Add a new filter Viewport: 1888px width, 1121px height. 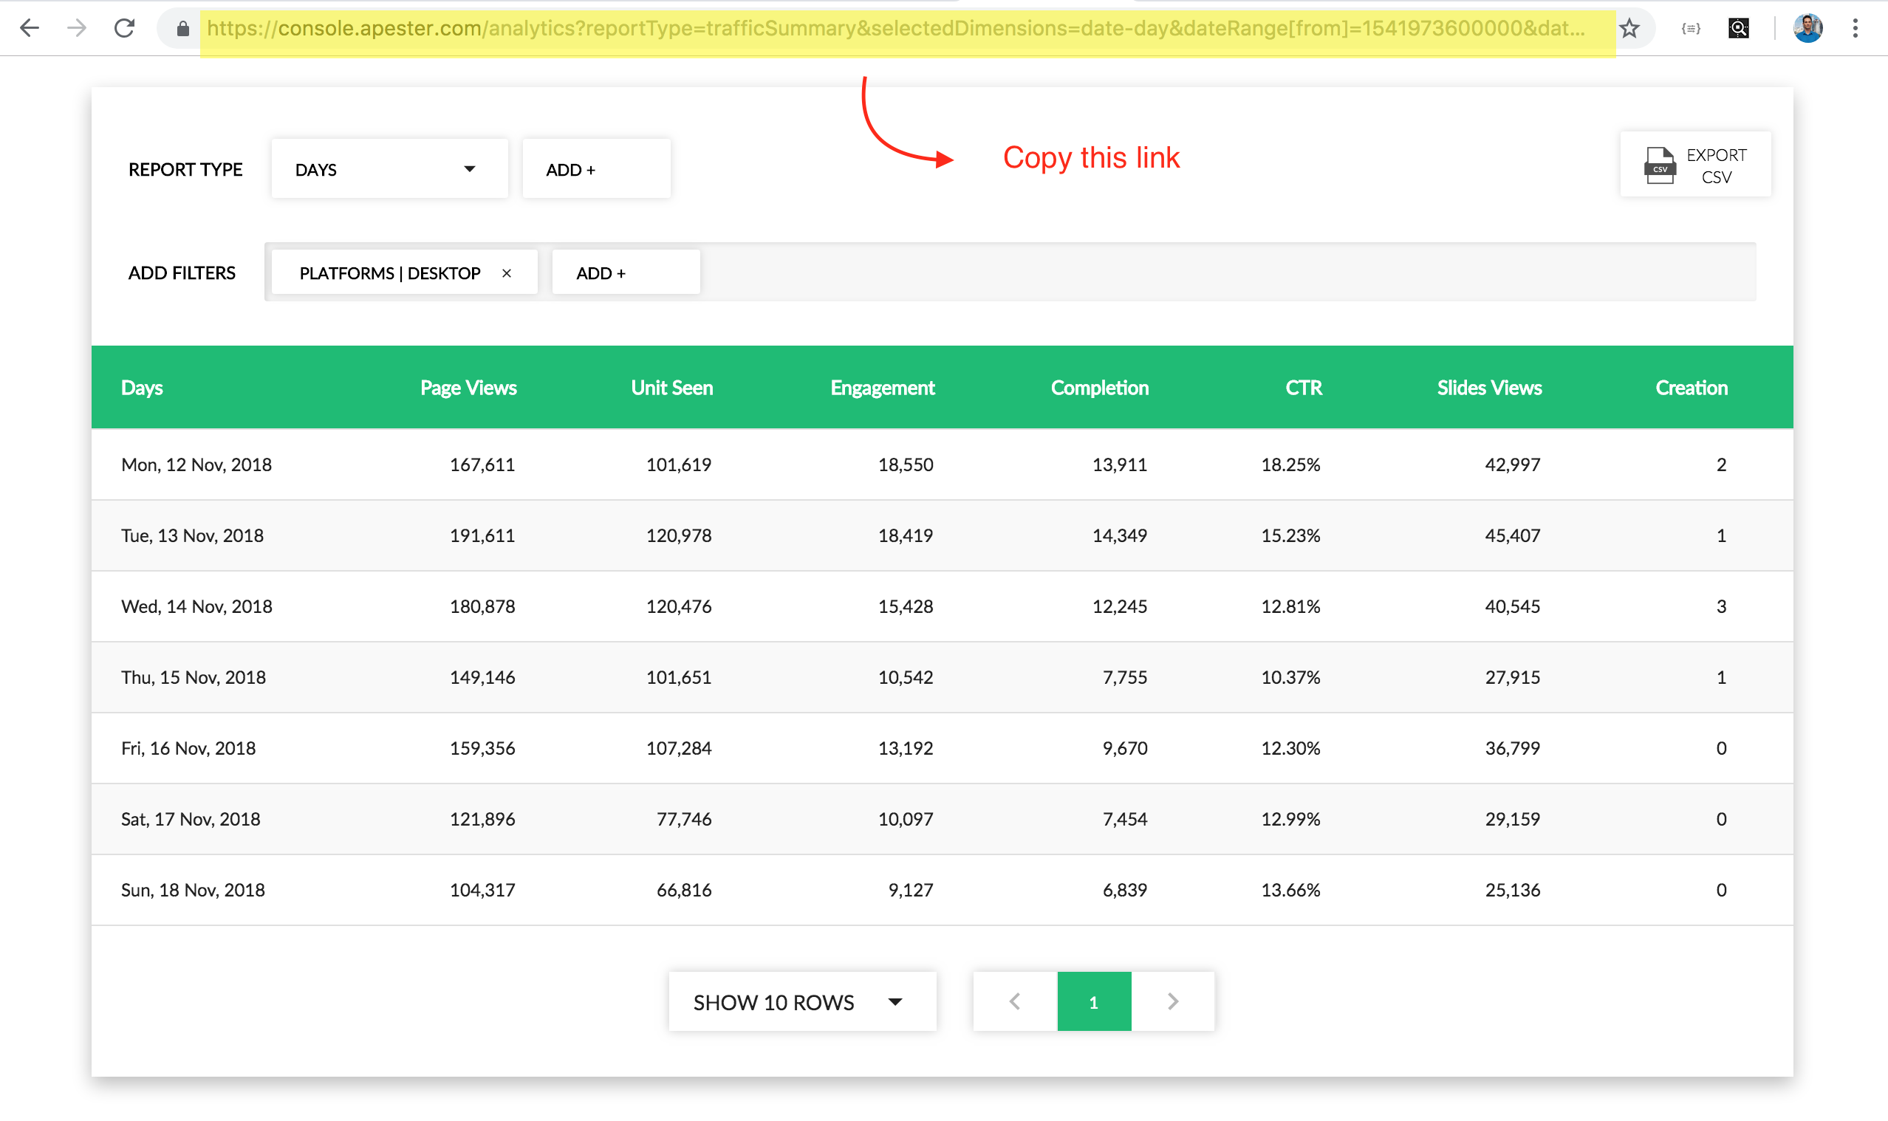[626, 272]
